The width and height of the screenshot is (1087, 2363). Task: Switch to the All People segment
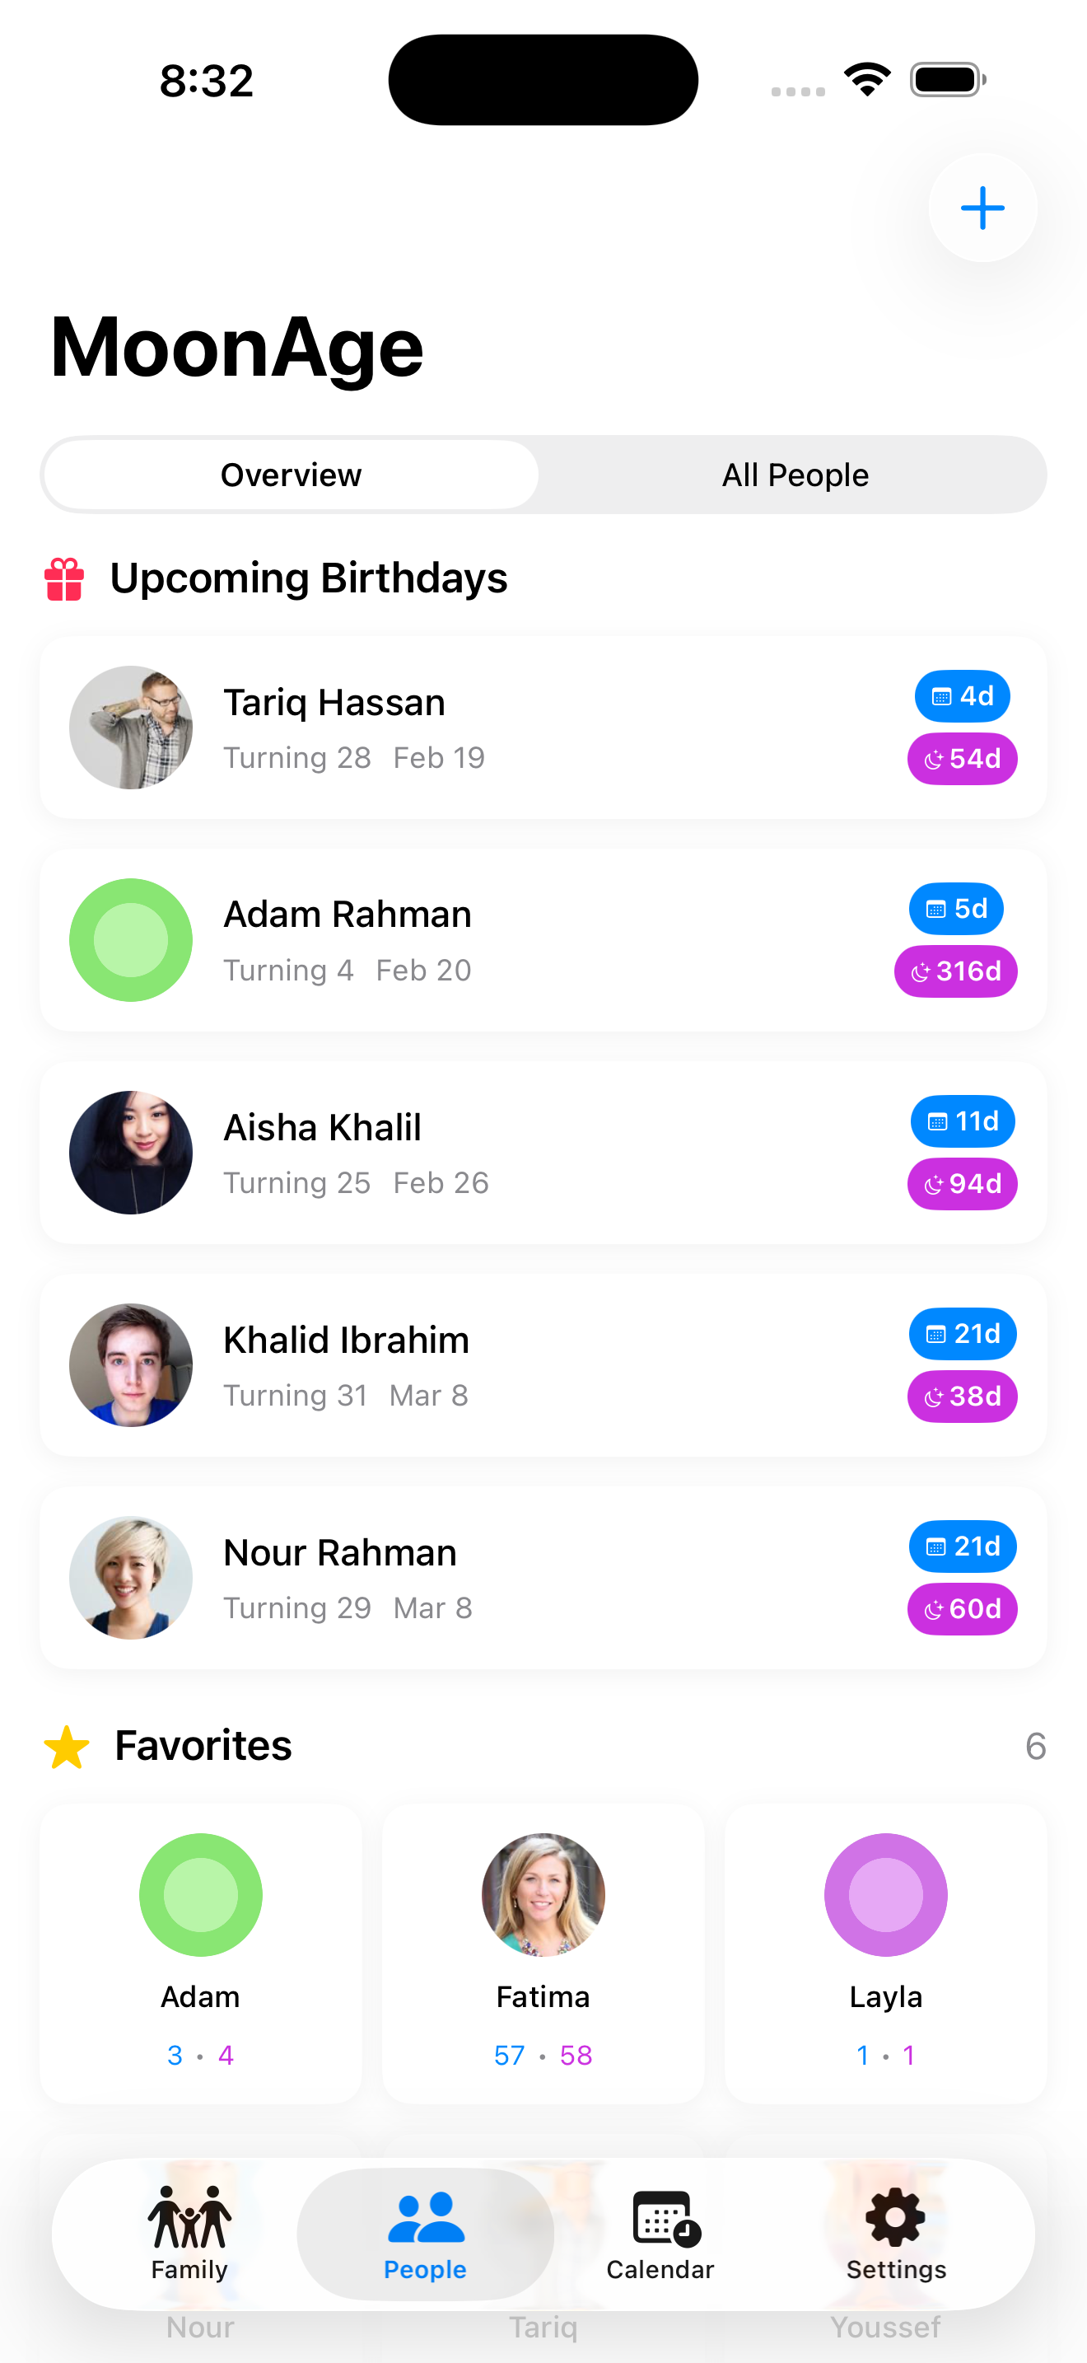(795, 475)
